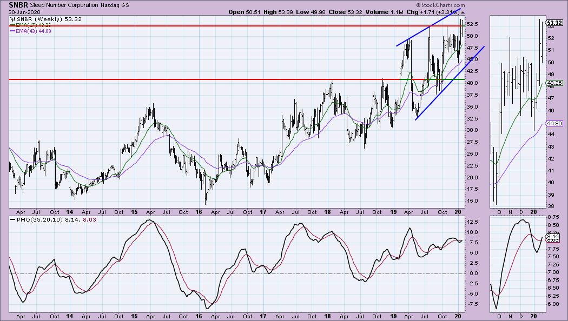Click the Chg +1.71 (+3.31%) figure
Viewport: 568px width, 321px height.
click(x=433, y=12)
